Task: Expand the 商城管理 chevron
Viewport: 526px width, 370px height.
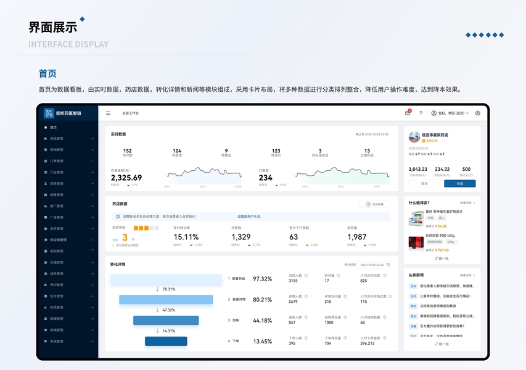Action: pos(92,330)
